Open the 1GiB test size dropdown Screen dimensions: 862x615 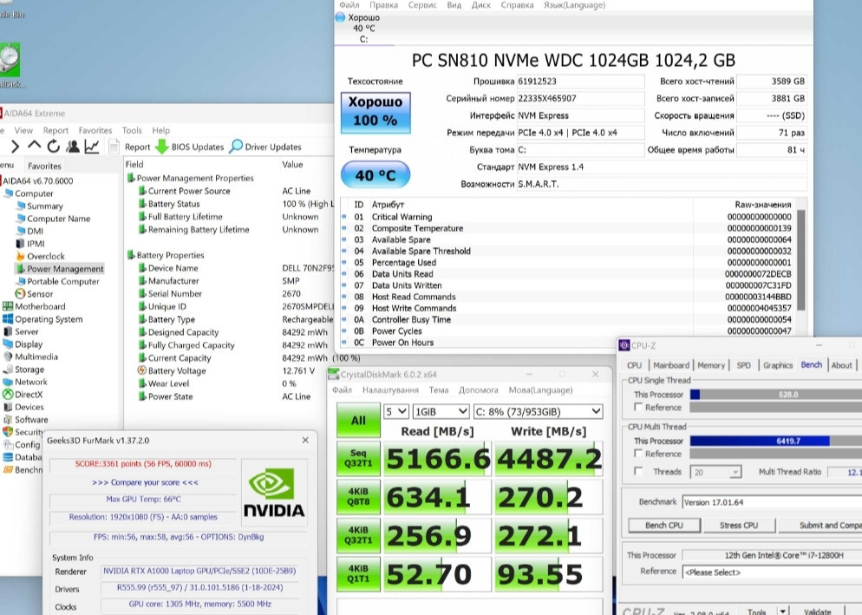441,411
